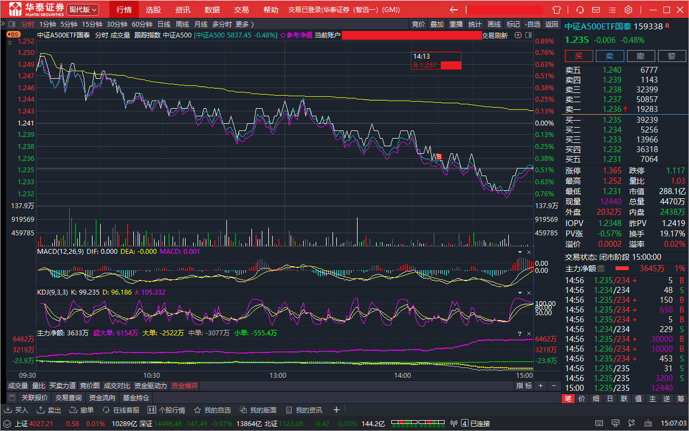Expand the 更多 timeframe options

click(245, 24)
